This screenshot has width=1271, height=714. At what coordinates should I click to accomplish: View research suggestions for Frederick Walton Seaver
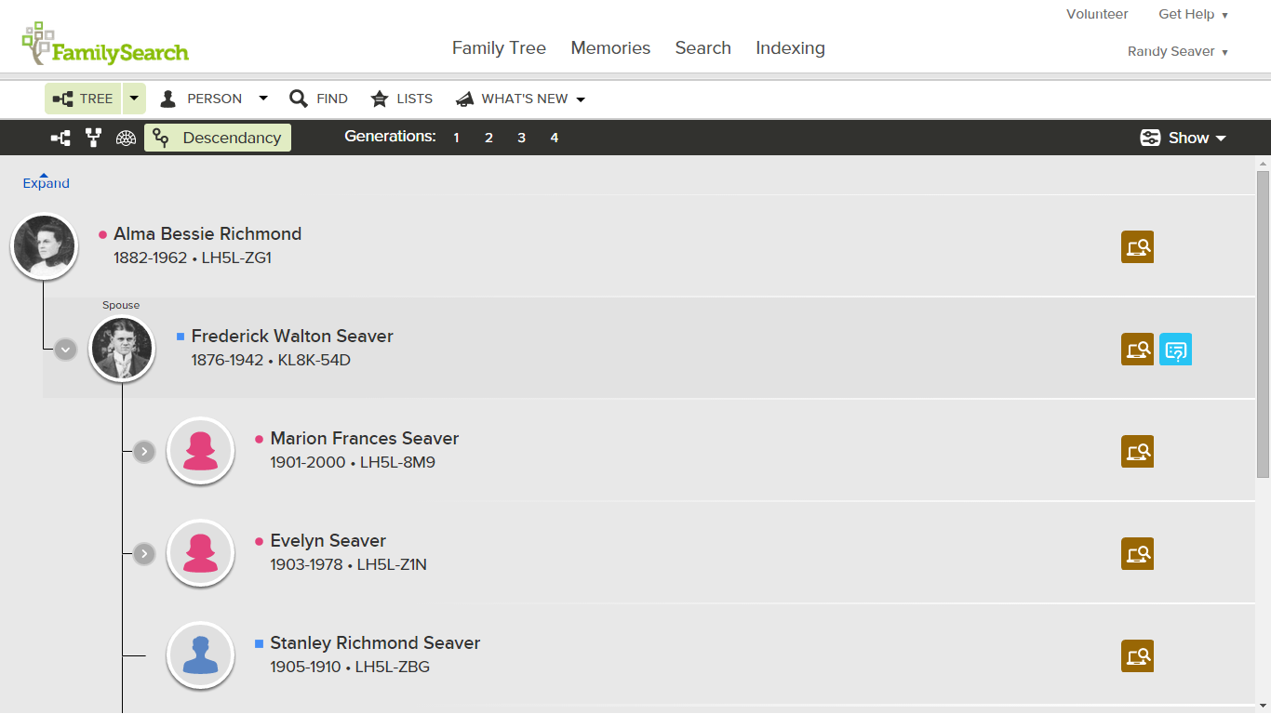(1175, 349)
